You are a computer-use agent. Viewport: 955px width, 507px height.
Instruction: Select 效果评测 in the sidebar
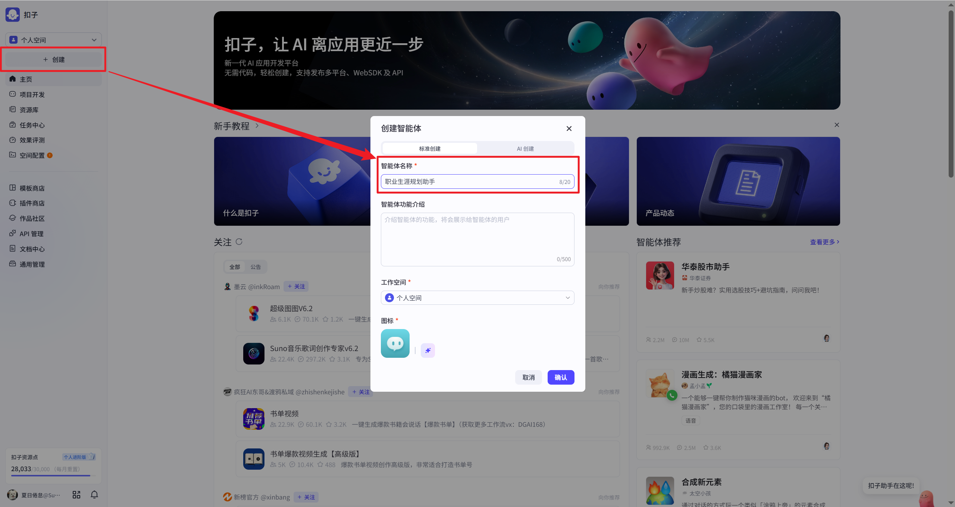[32, 140]
